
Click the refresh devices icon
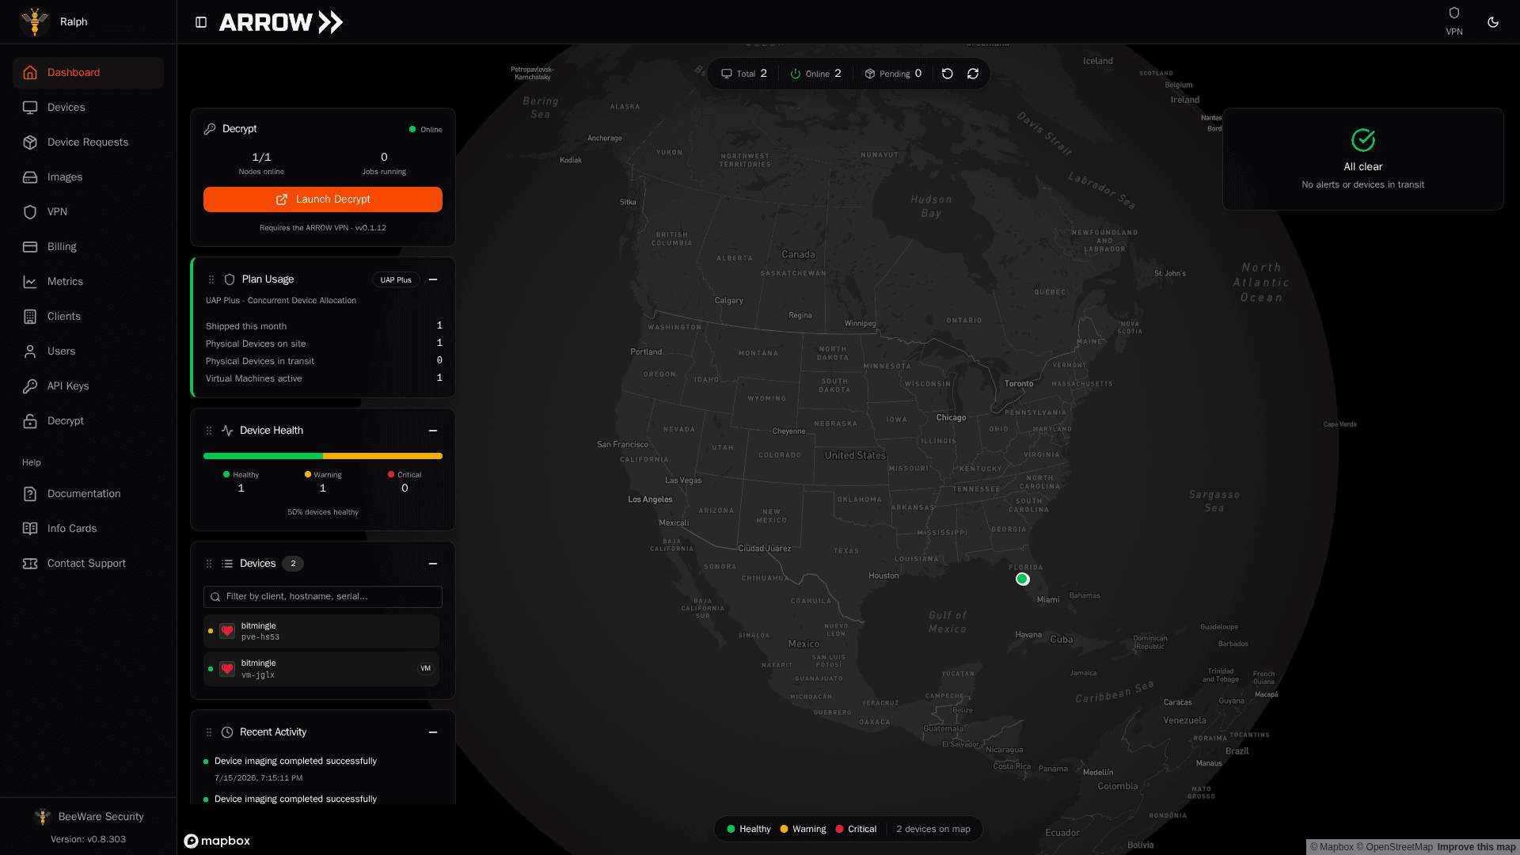click(x=973, y=74)
